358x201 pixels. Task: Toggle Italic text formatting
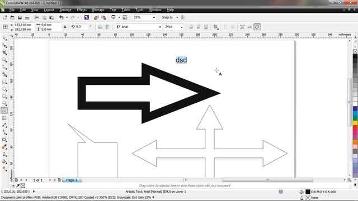(x=199, y=27)
